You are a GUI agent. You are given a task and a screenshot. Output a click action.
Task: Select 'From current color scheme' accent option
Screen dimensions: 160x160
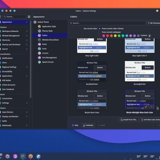(100, 28)
